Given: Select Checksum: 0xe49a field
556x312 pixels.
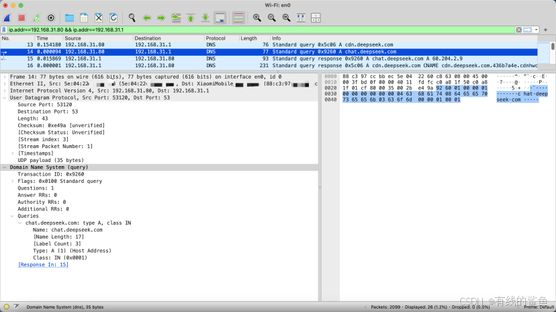Looking at the screenshot, I should [61, 126].
